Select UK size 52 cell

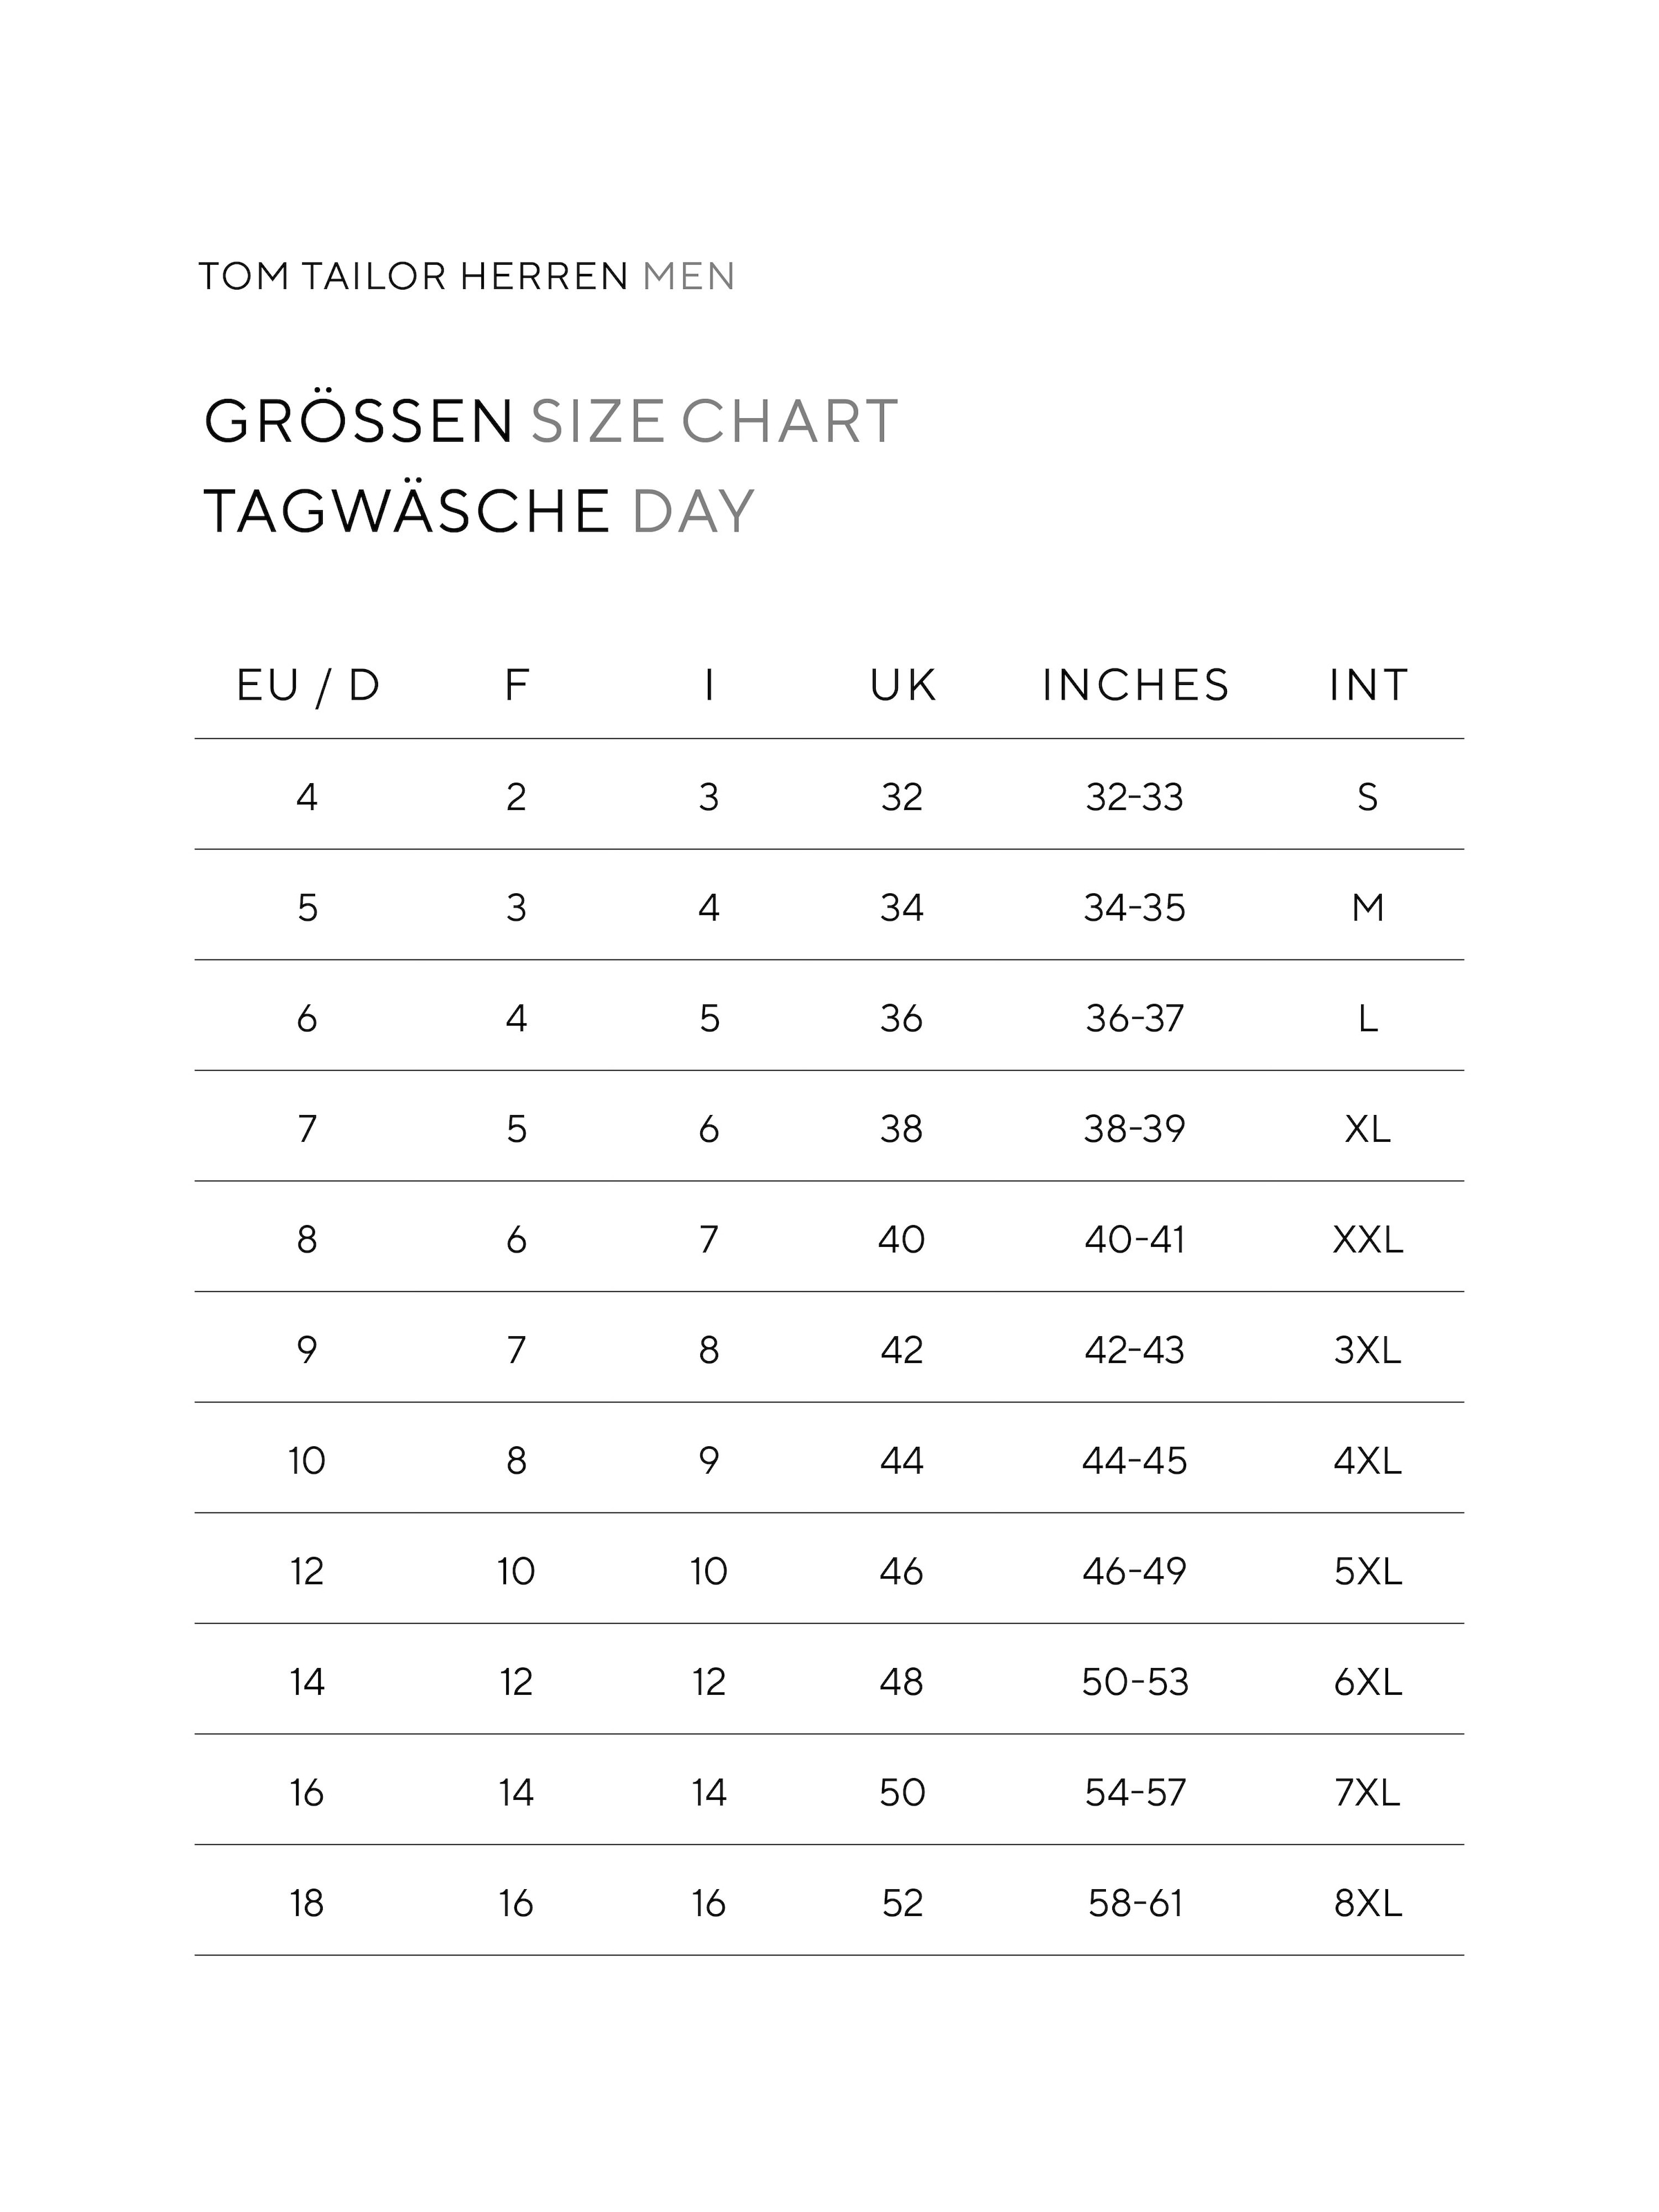pyautogui.click(x=902, y=1903)
